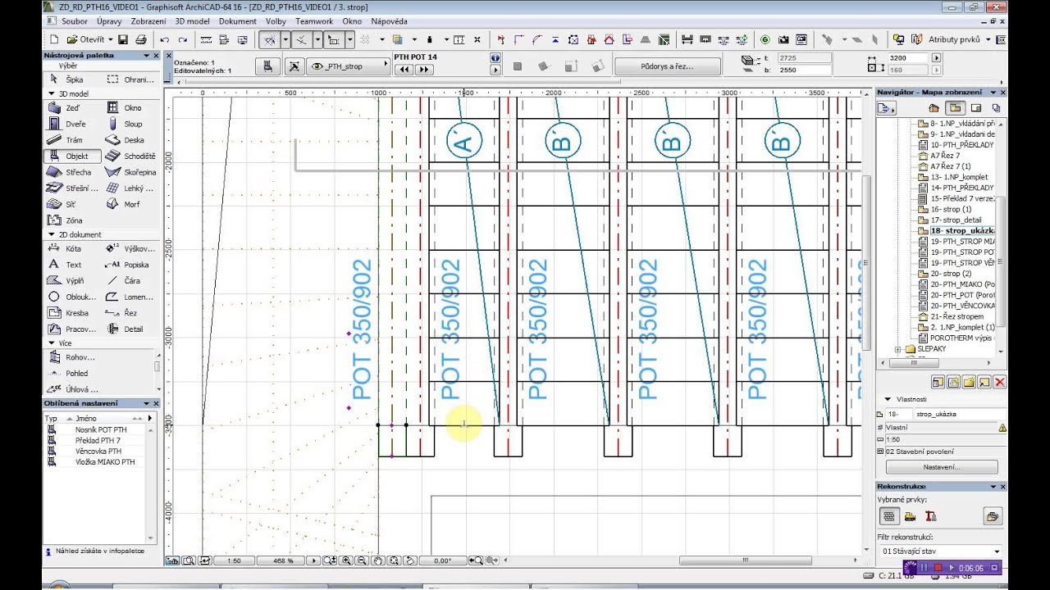Open the Nápověda menu
This screenshot has width=1050, height=590.
(389, 20)
